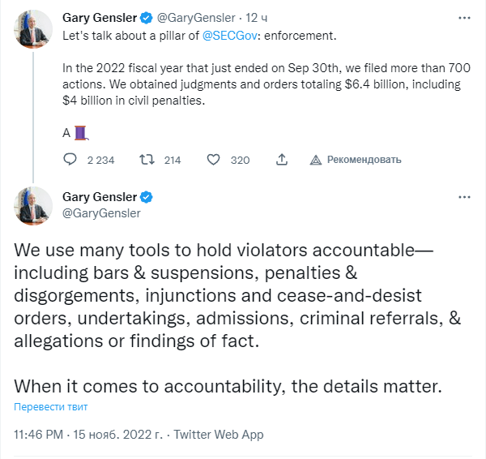Screen dimensions: 486x459
Task: Open more options menu on first tweet
Action: (463, 16)
